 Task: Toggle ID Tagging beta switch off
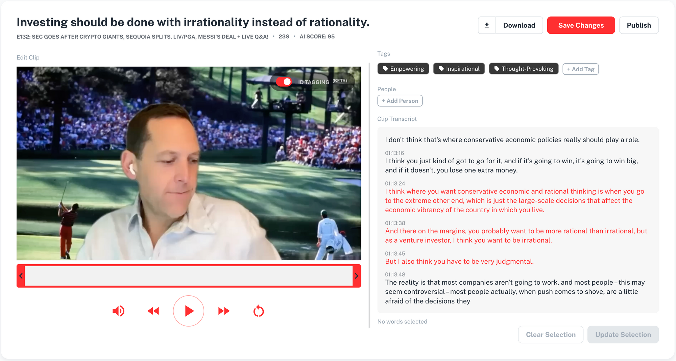(284, 82)
